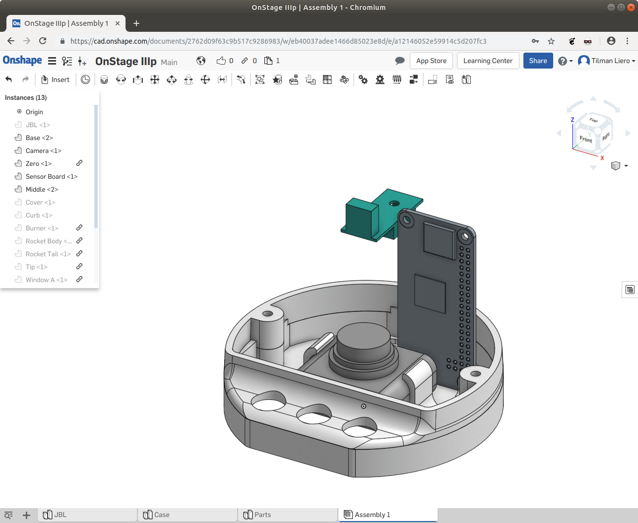Viewport: 638px width, 523px height.
Task: Select the Cylindrical mate tool
Action: click(172, 79)
